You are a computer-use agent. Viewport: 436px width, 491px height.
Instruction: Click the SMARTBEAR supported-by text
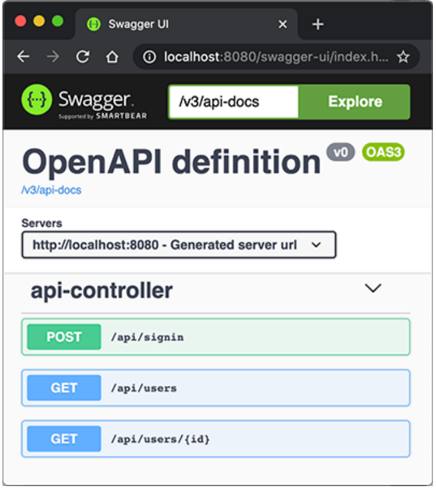pos(103,116)
